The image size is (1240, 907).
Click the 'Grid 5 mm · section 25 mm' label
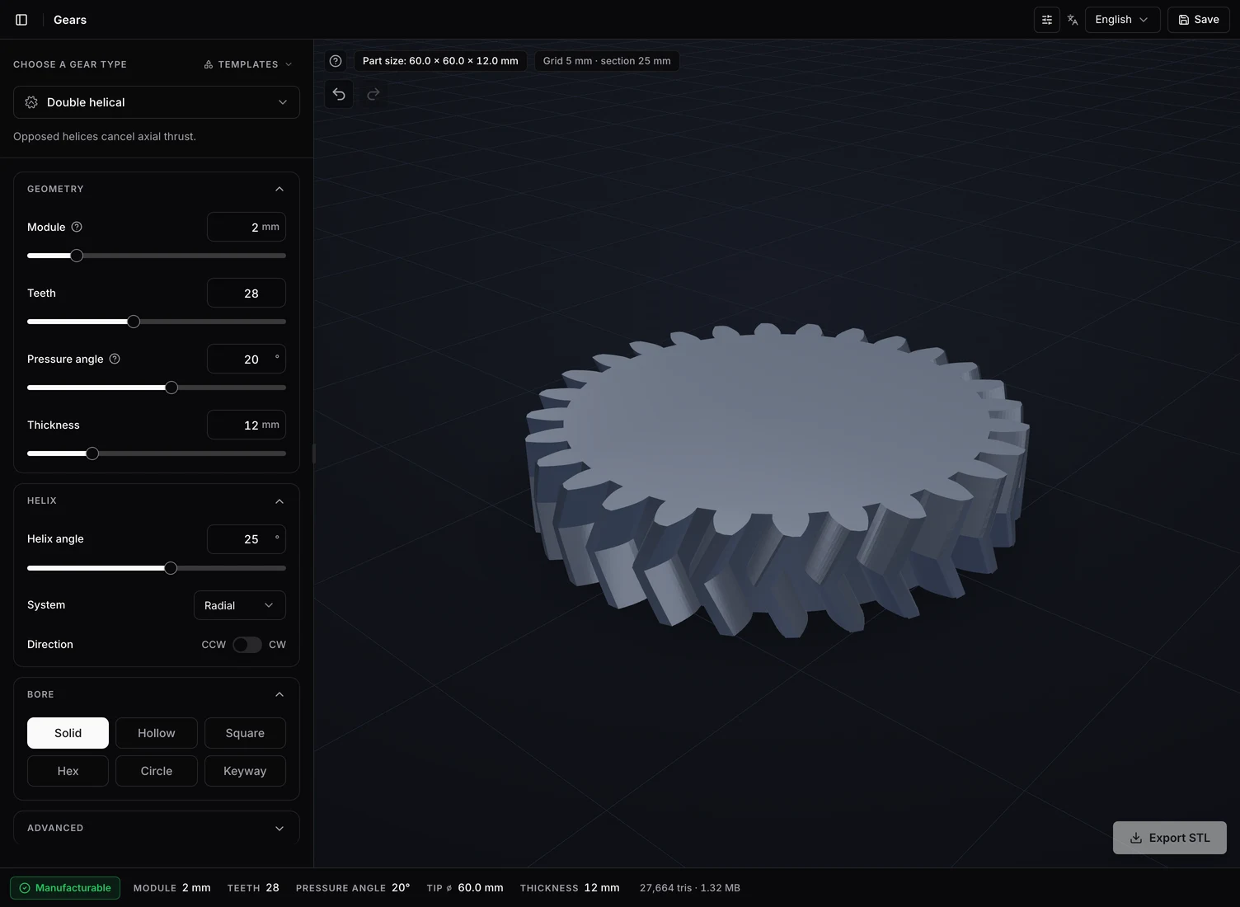click(x=607, y=61)
